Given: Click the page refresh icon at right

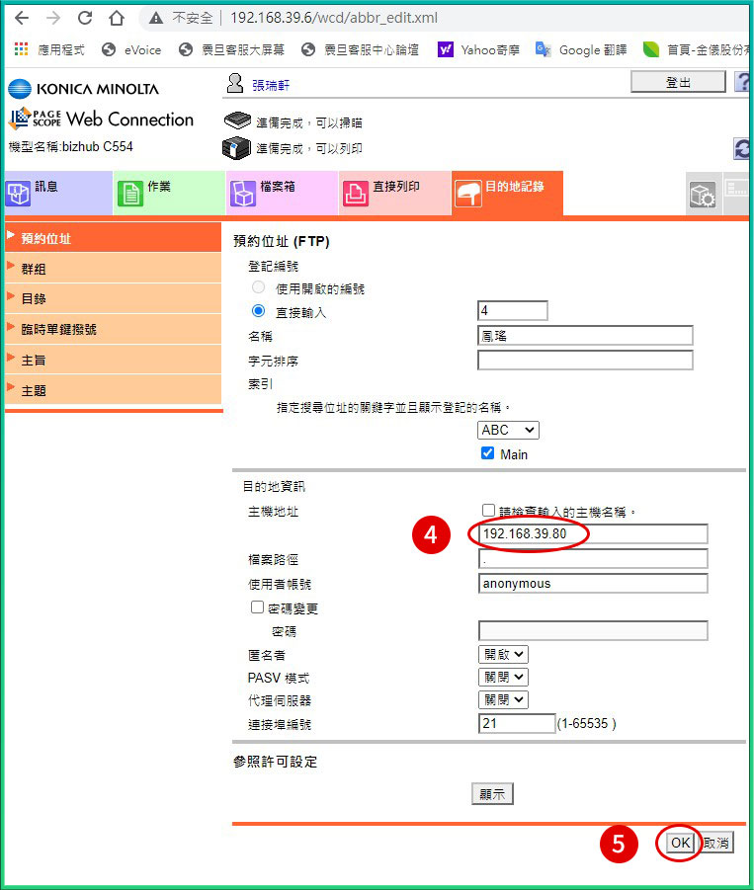Looking at the screenshot, I should coord(741,149).
